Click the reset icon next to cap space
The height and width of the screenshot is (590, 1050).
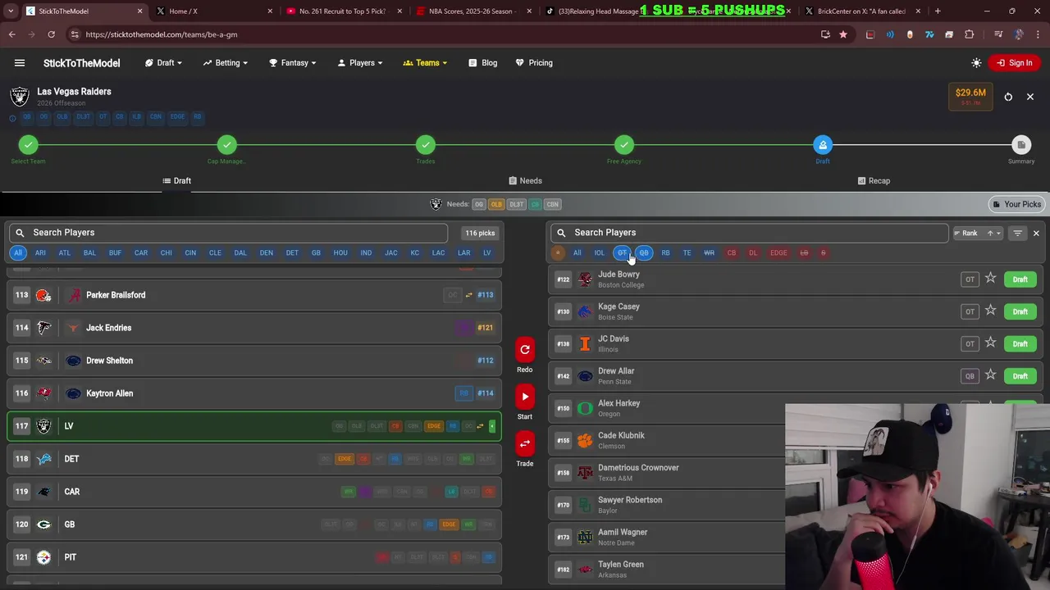coord(1008,97)
